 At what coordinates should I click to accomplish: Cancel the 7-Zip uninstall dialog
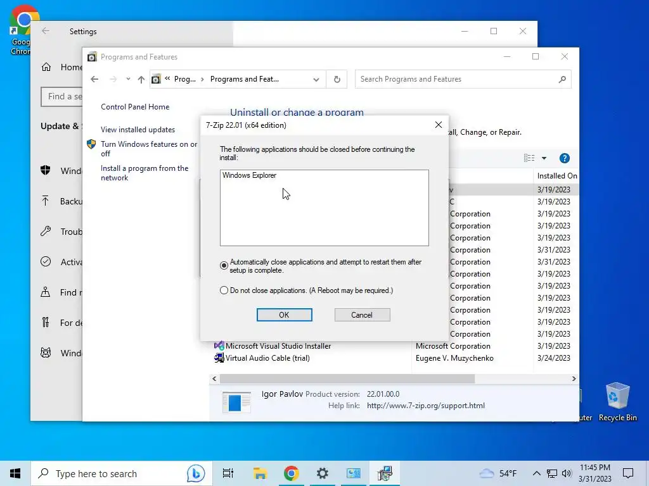coord(362,315)
